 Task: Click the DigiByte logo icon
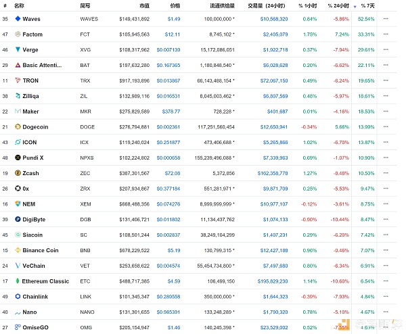[x=18, y=219]
